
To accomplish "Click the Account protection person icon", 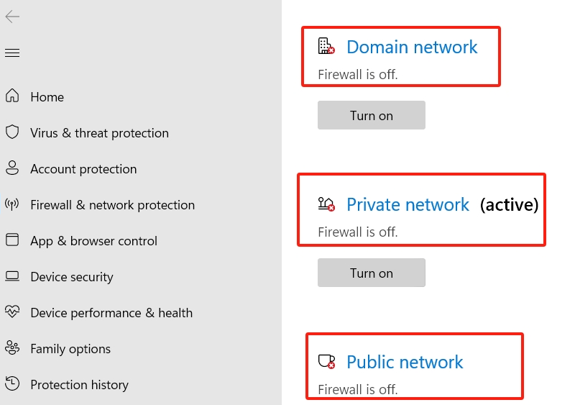I will coord(12,168).
